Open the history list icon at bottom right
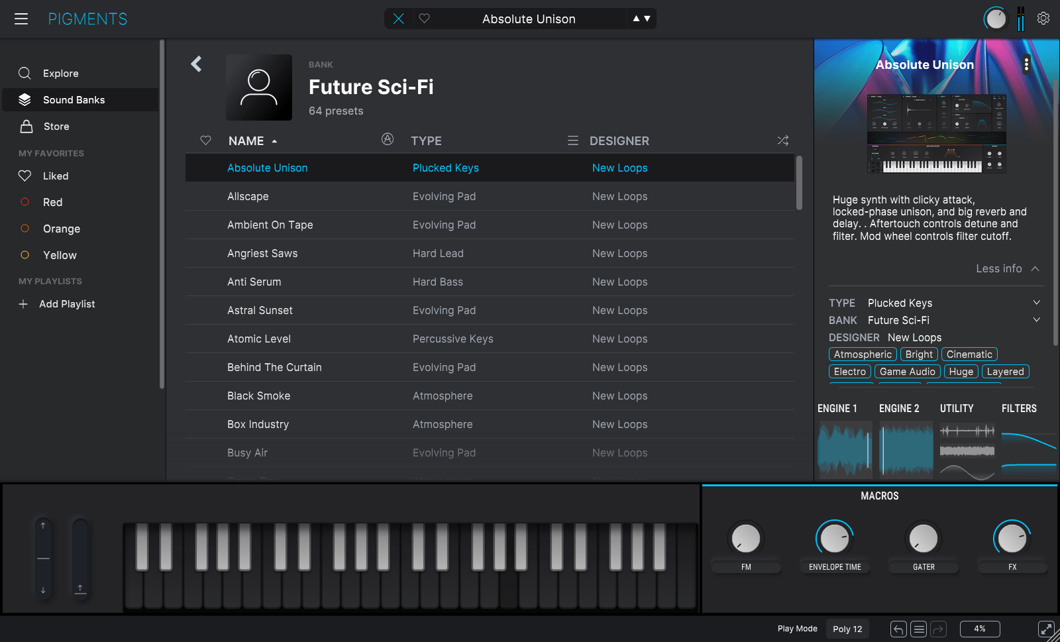 point(918,629)
